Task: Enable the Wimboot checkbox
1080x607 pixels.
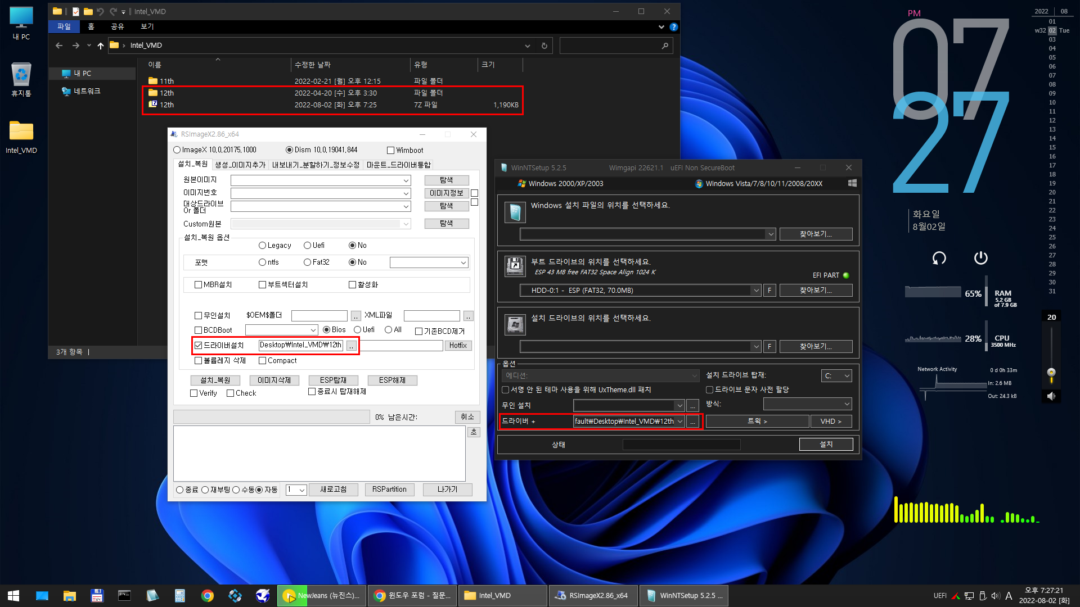Action: 390,151
